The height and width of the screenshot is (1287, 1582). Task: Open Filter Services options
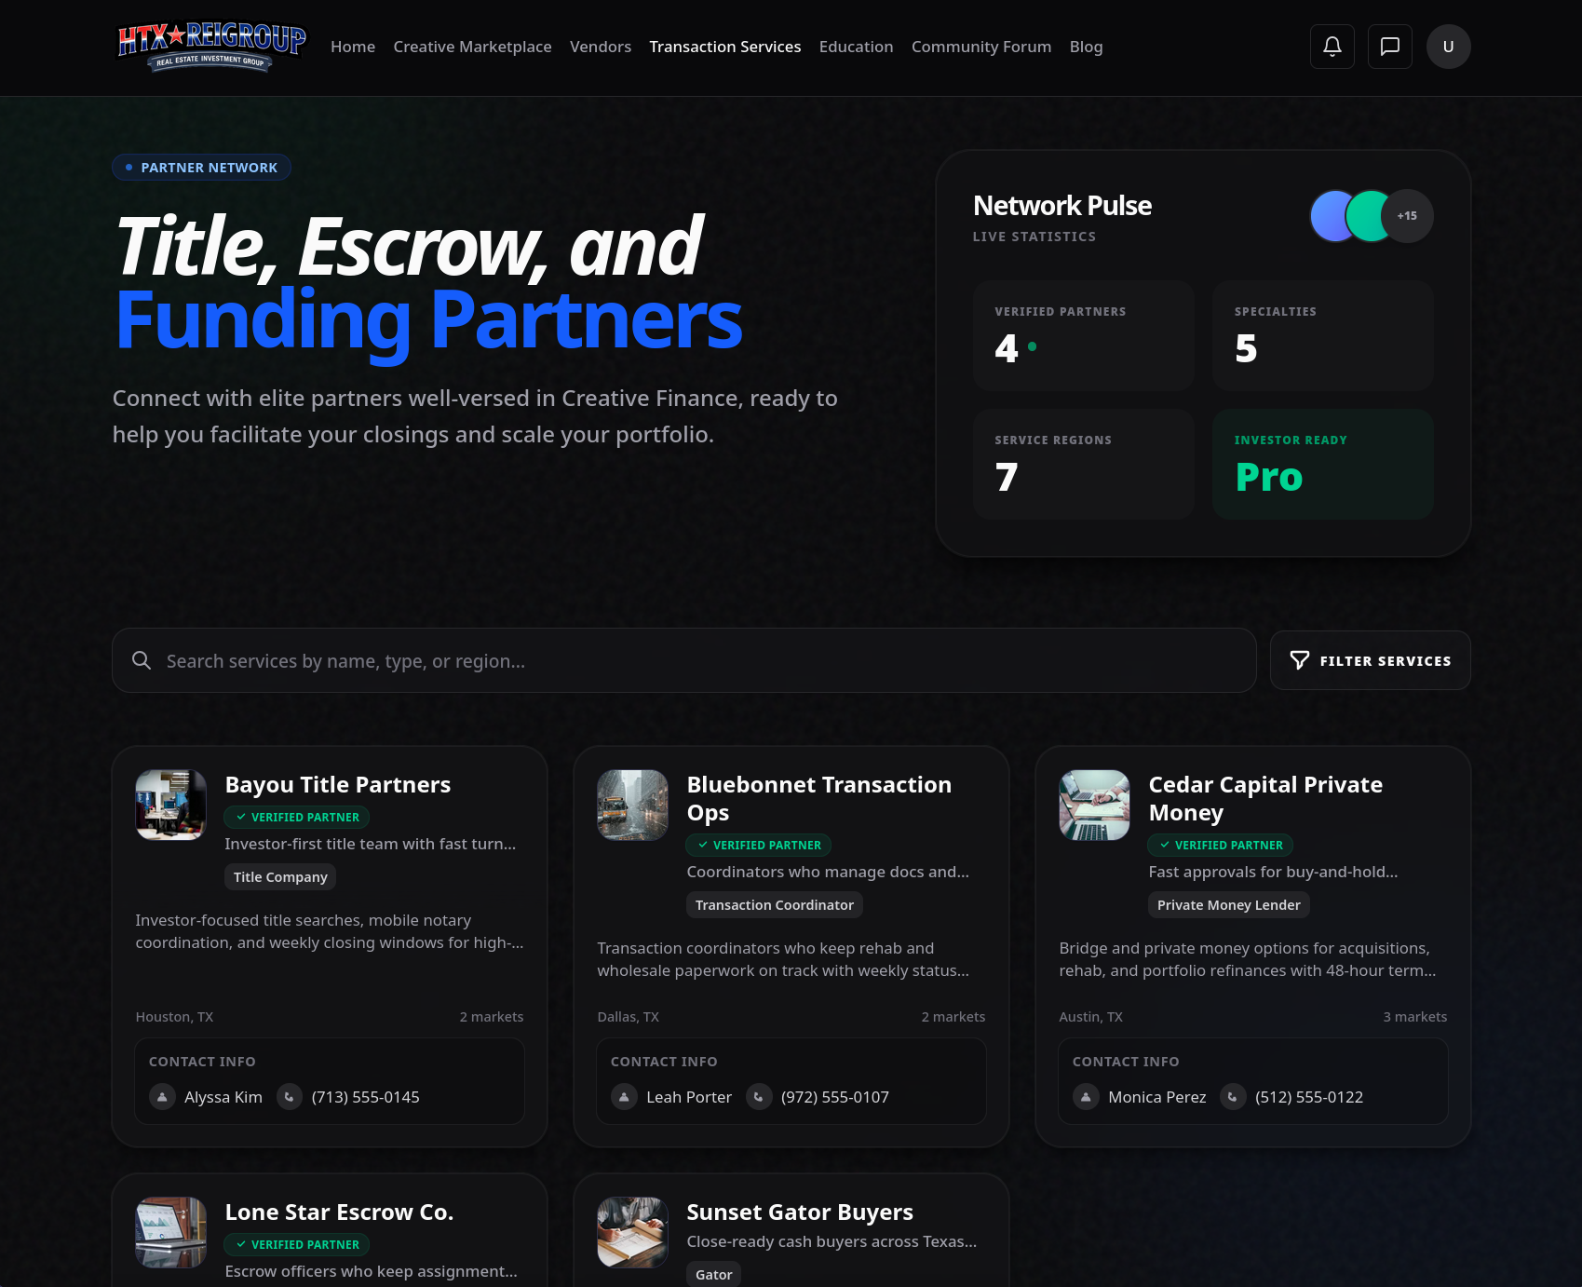point(1370,660)
